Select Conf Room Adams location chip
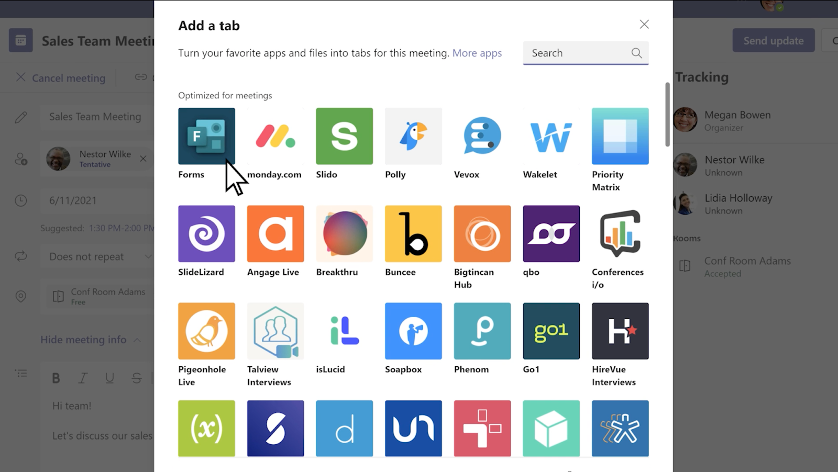The image size is (838, 472). [100, 296]
